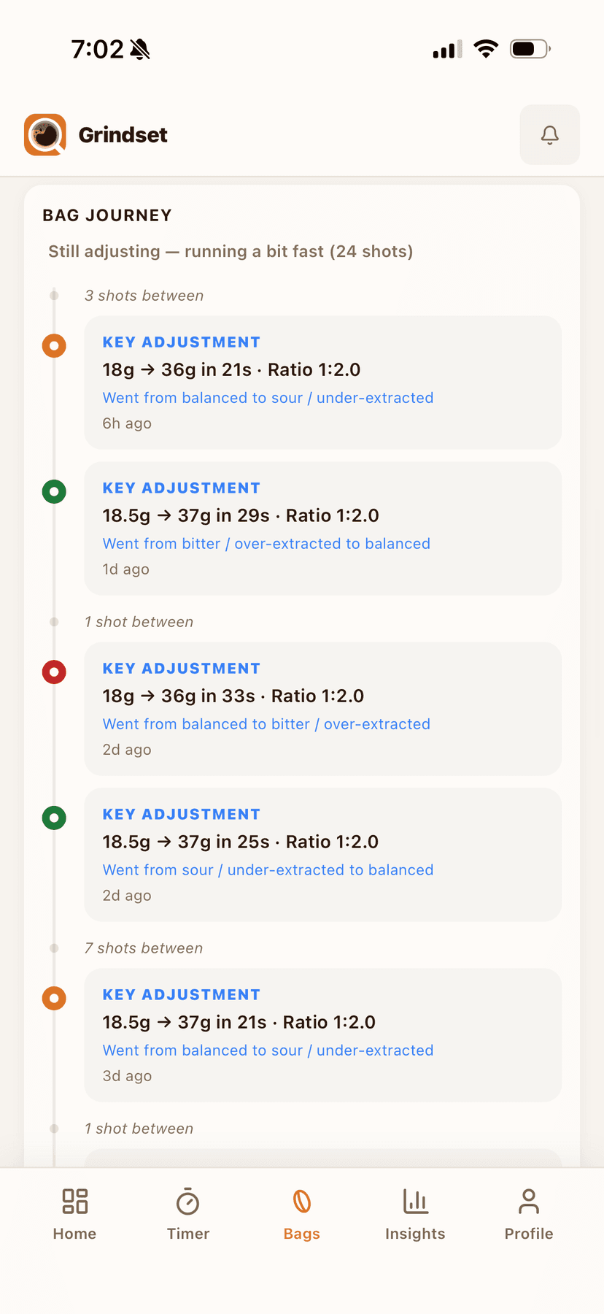The image size is (604, 1314).
Task: Tap the Grindset app title
Action: [x=123, y=135]
